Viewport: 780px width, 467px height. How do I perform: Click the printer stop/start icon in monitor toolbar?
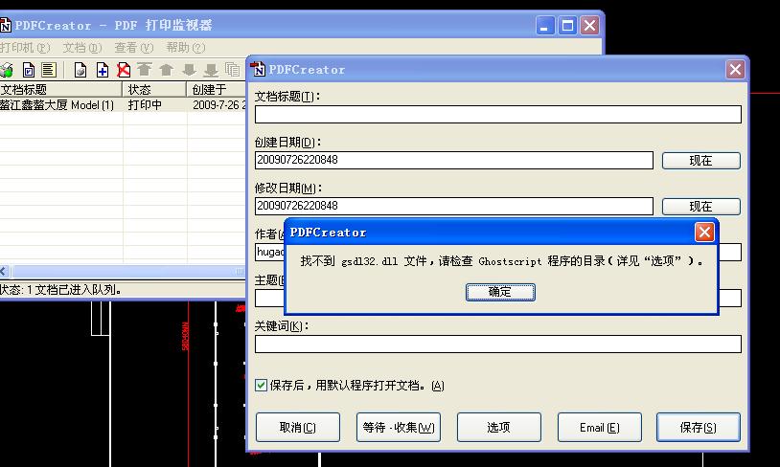7,70
